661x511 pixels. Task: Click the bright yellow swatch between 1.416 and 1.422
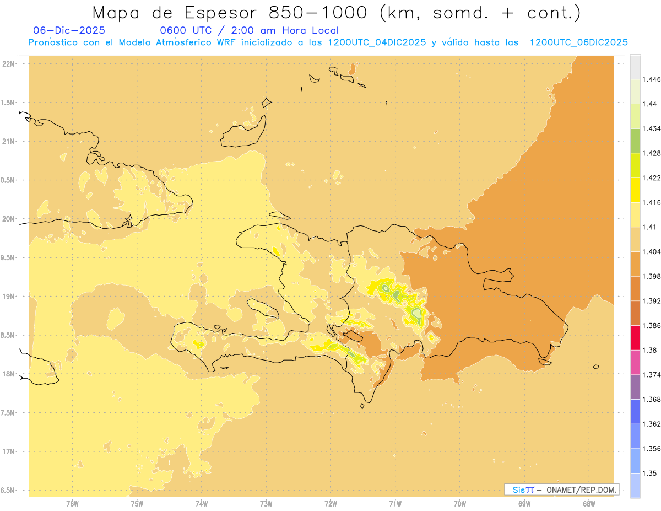[x=635, y=190]
